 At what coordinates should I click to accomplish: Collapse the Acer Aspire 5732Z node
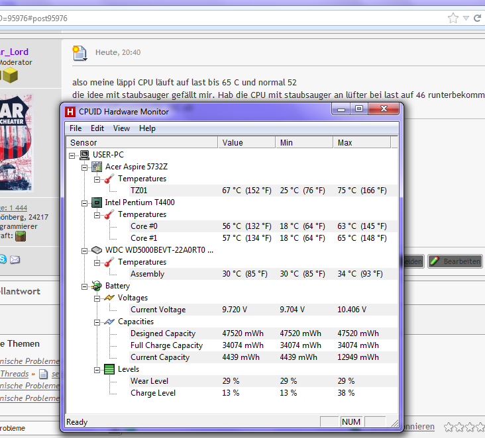84,167
